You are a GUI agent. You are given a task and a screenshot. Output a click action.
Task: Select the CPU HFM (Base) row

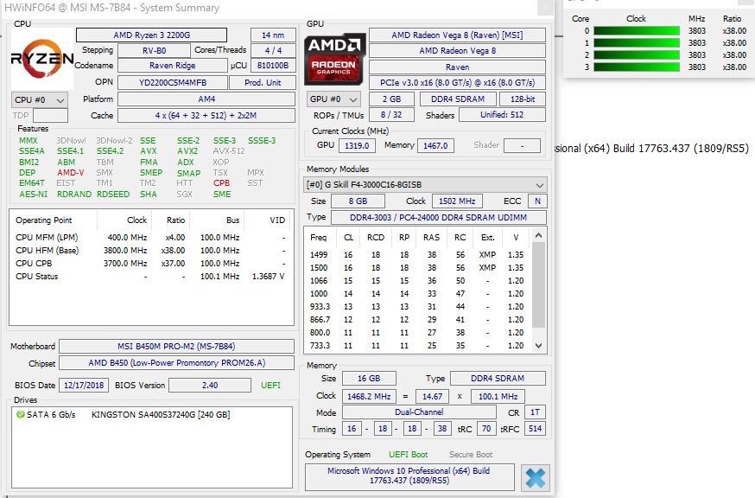pos(151,250)
